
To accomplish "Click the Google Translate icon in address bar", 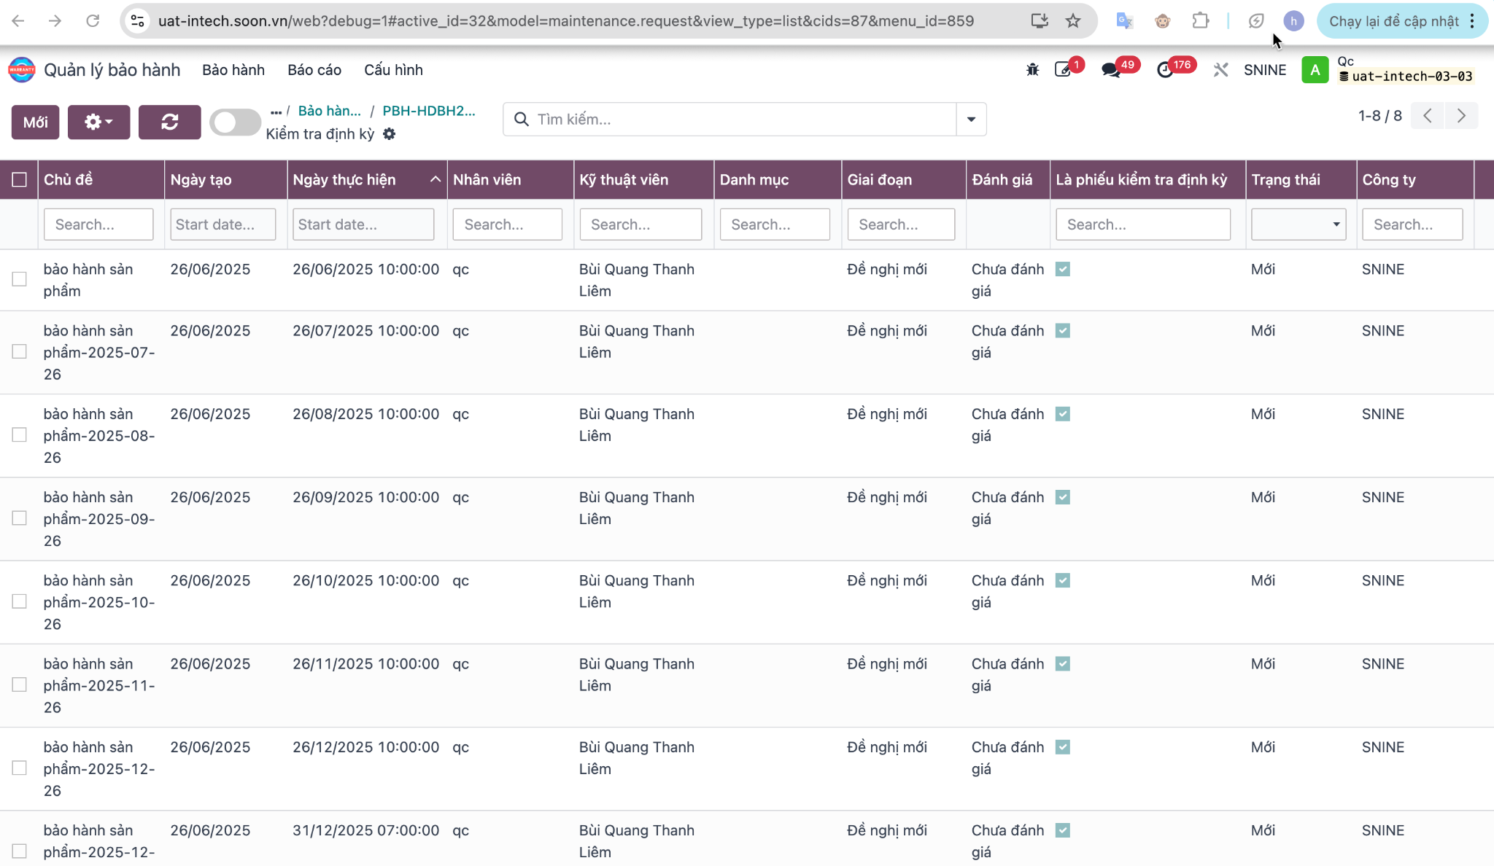I will (1124, 20).
